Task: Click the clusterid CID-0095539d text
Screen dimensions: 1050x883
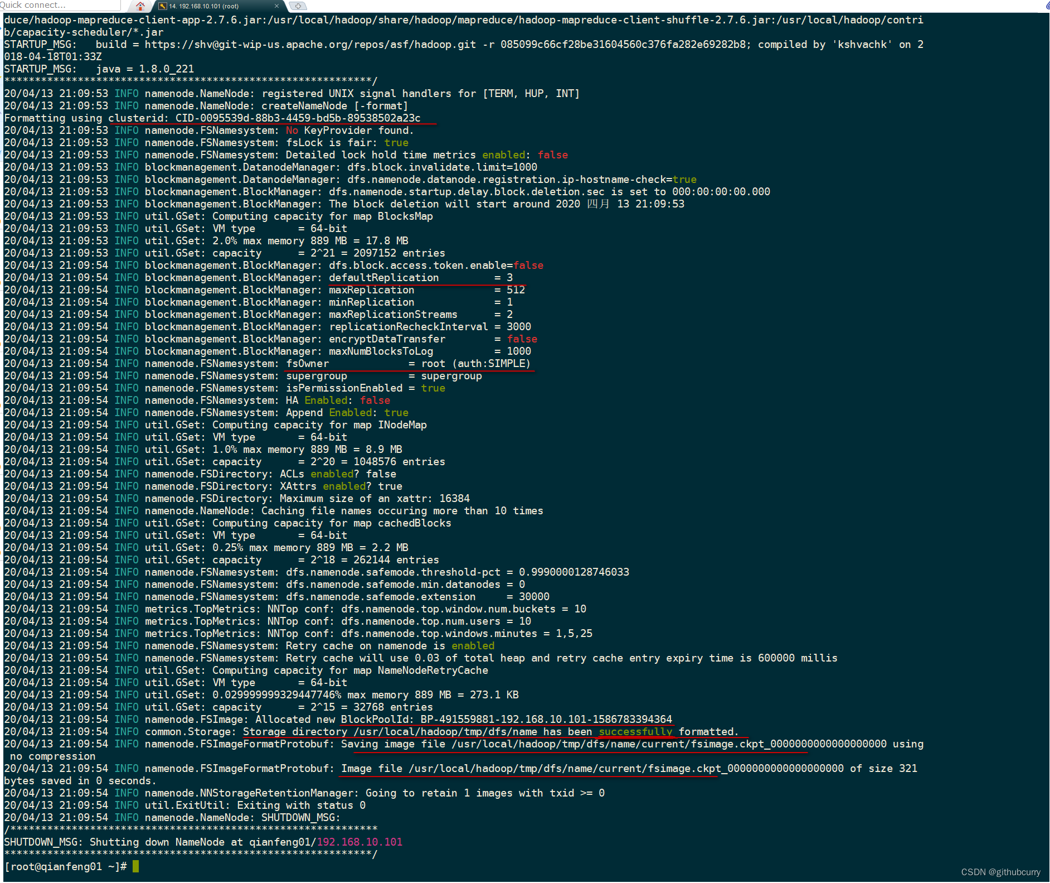Action: tap(265, 118)
